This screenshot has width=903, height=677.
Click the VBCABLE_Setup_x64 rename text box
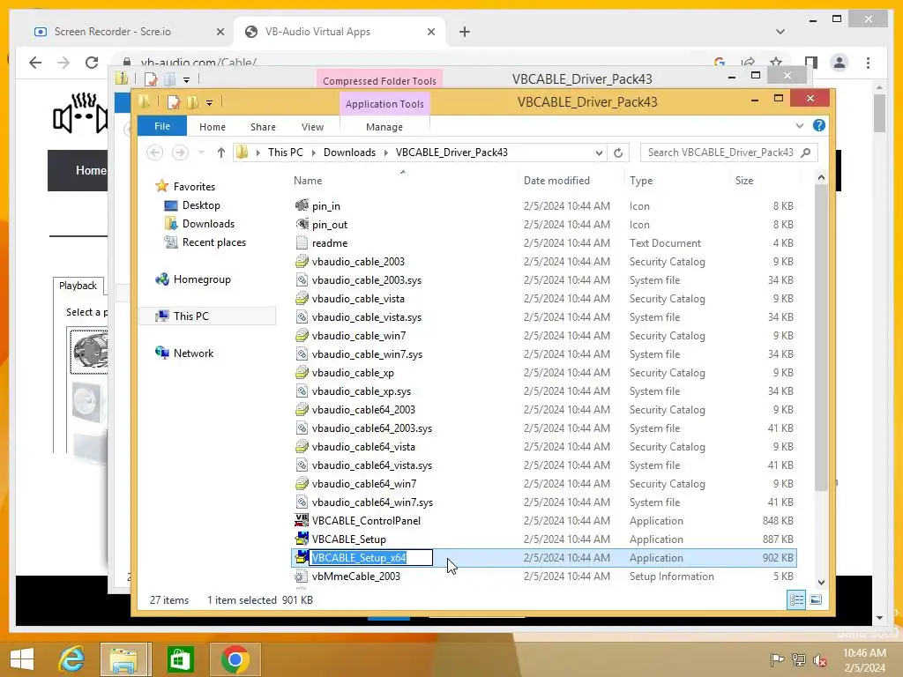[371, 557]
